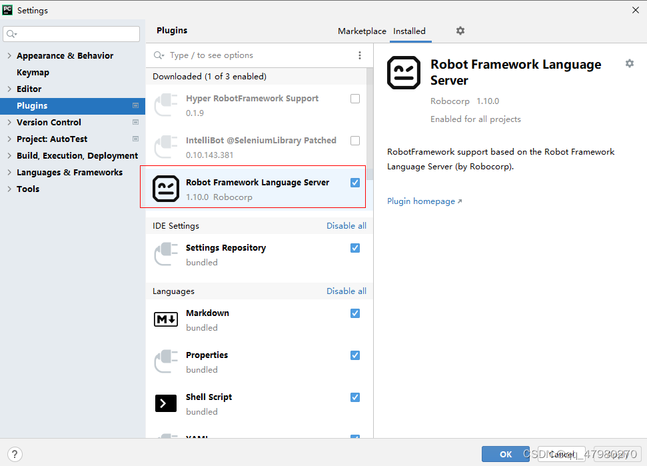Screen dimensions: 647x466
Task: Uncheck the Settings Repository plugin
Action: 355,248
